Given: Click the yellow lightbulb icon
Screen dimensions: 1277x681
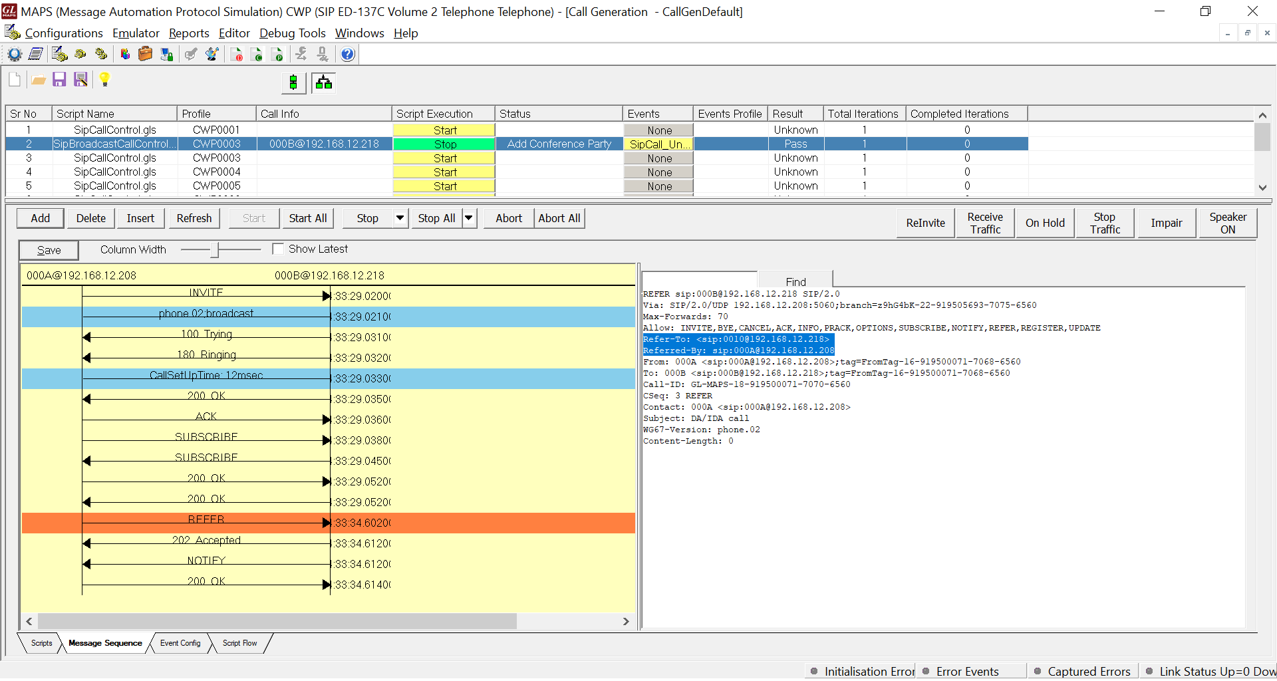Looking at the screenshot, I should (104, 80).
